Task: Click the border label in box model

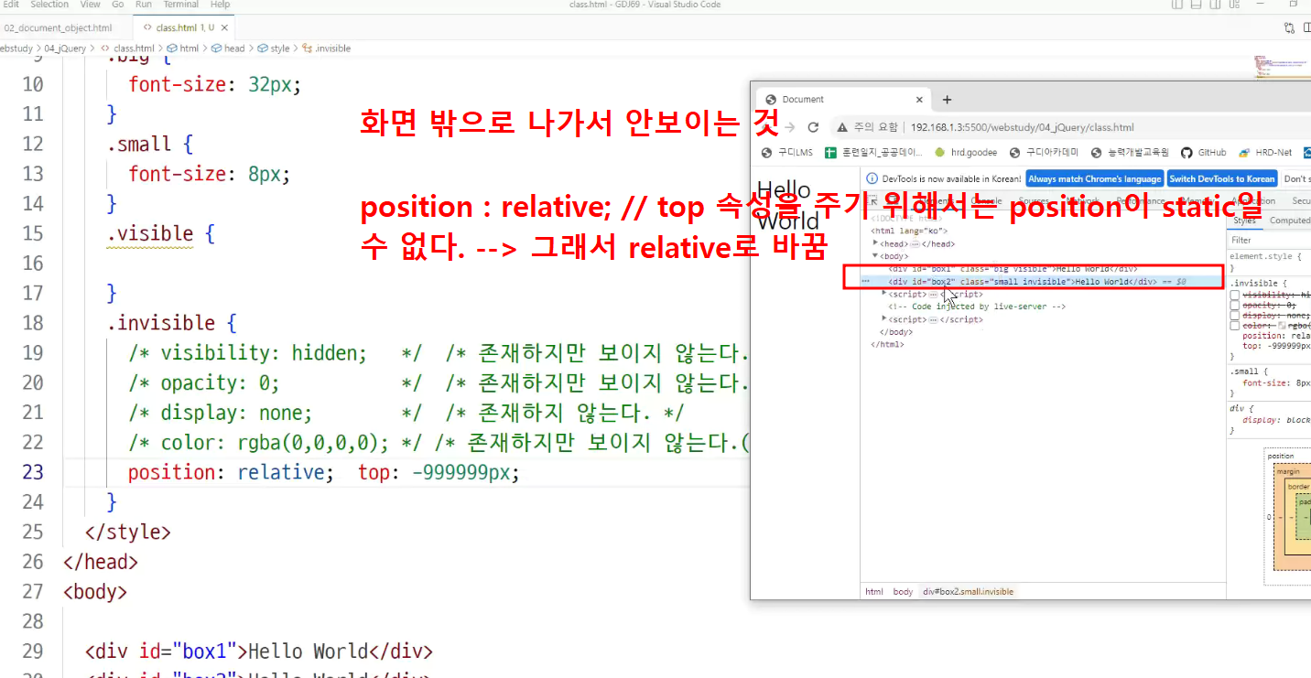Action: pyautogui.click(x=1298, y=487)
